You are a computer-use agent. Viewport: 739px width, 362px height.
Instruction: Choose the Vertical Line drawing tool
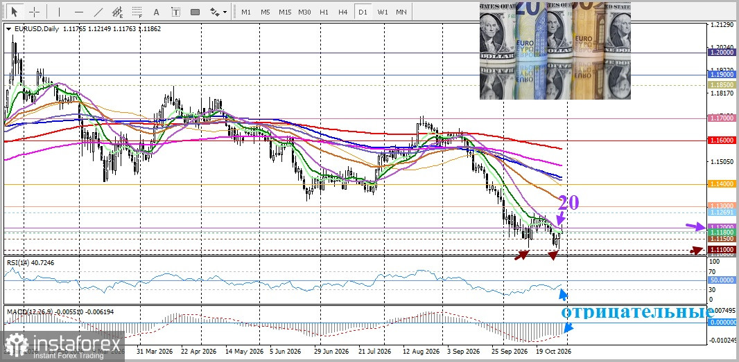(x=59, y=12)
